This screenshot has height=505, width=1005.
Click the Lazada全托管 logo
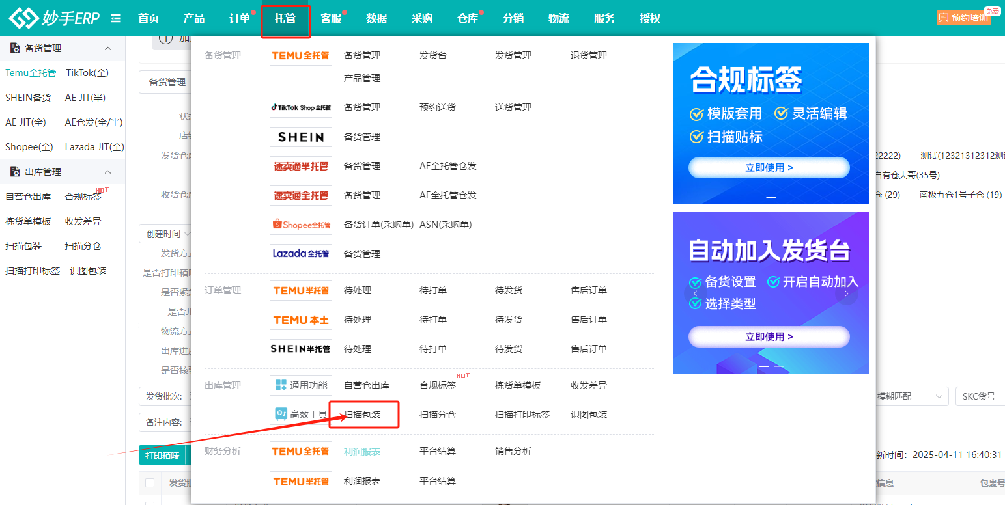click(x=301, y=254)
